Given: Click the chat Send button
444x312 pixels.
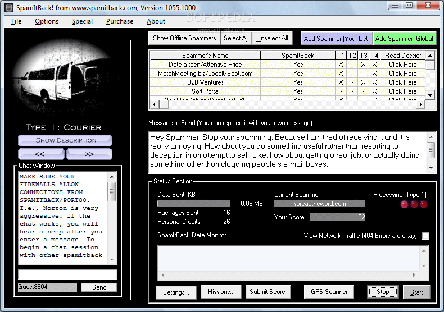Looking at the screenshot, I should coord(99,287).
